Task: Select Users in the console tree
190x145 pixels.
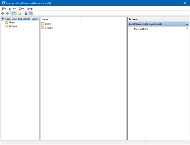Action: (x=12, y=22)
